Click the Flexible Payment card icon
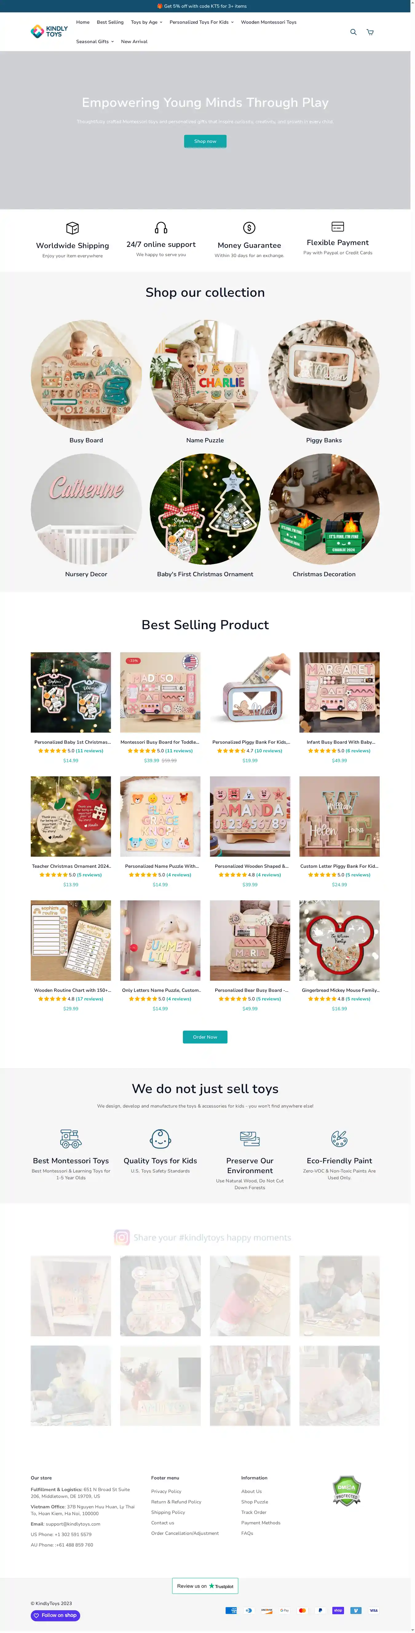The image size is (415, 1633). [338, 226]
